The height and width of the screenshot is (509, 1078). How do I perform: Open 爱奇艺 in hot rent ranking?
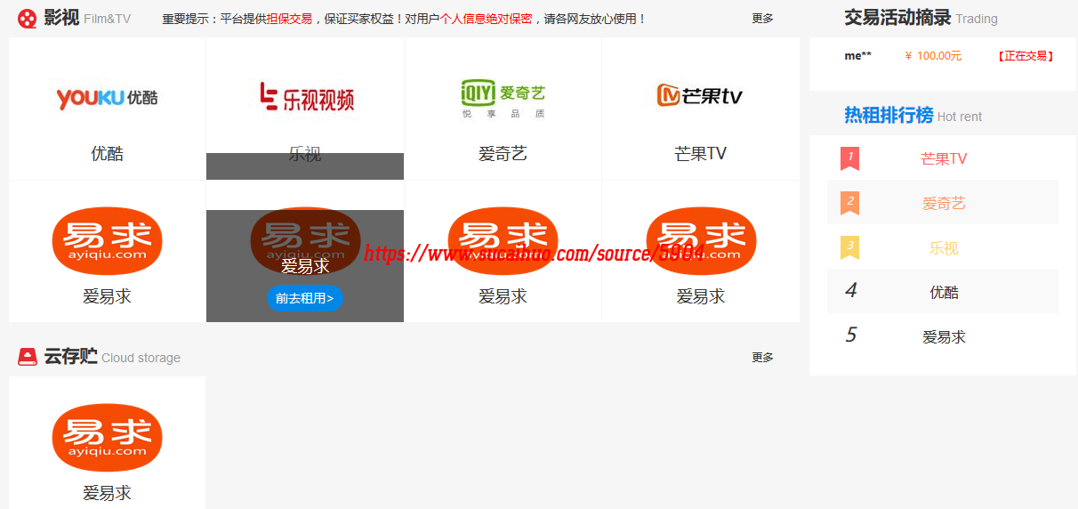(944, 204)
